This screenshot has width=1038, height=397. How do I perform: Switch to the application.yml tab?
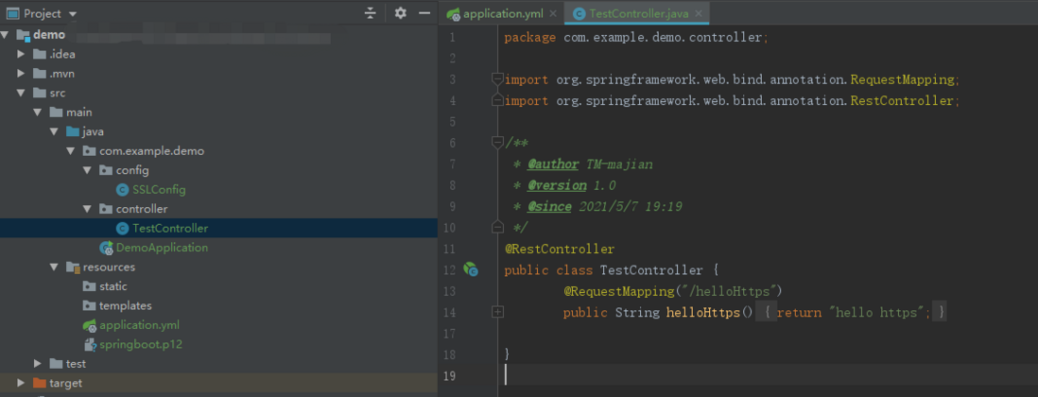click(502, 13)
